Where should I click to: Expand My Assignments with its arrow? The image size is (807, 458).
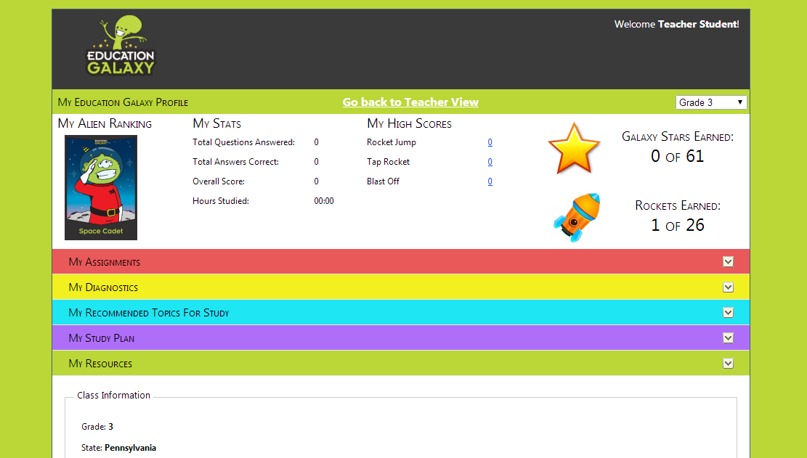tap(728, 261)
